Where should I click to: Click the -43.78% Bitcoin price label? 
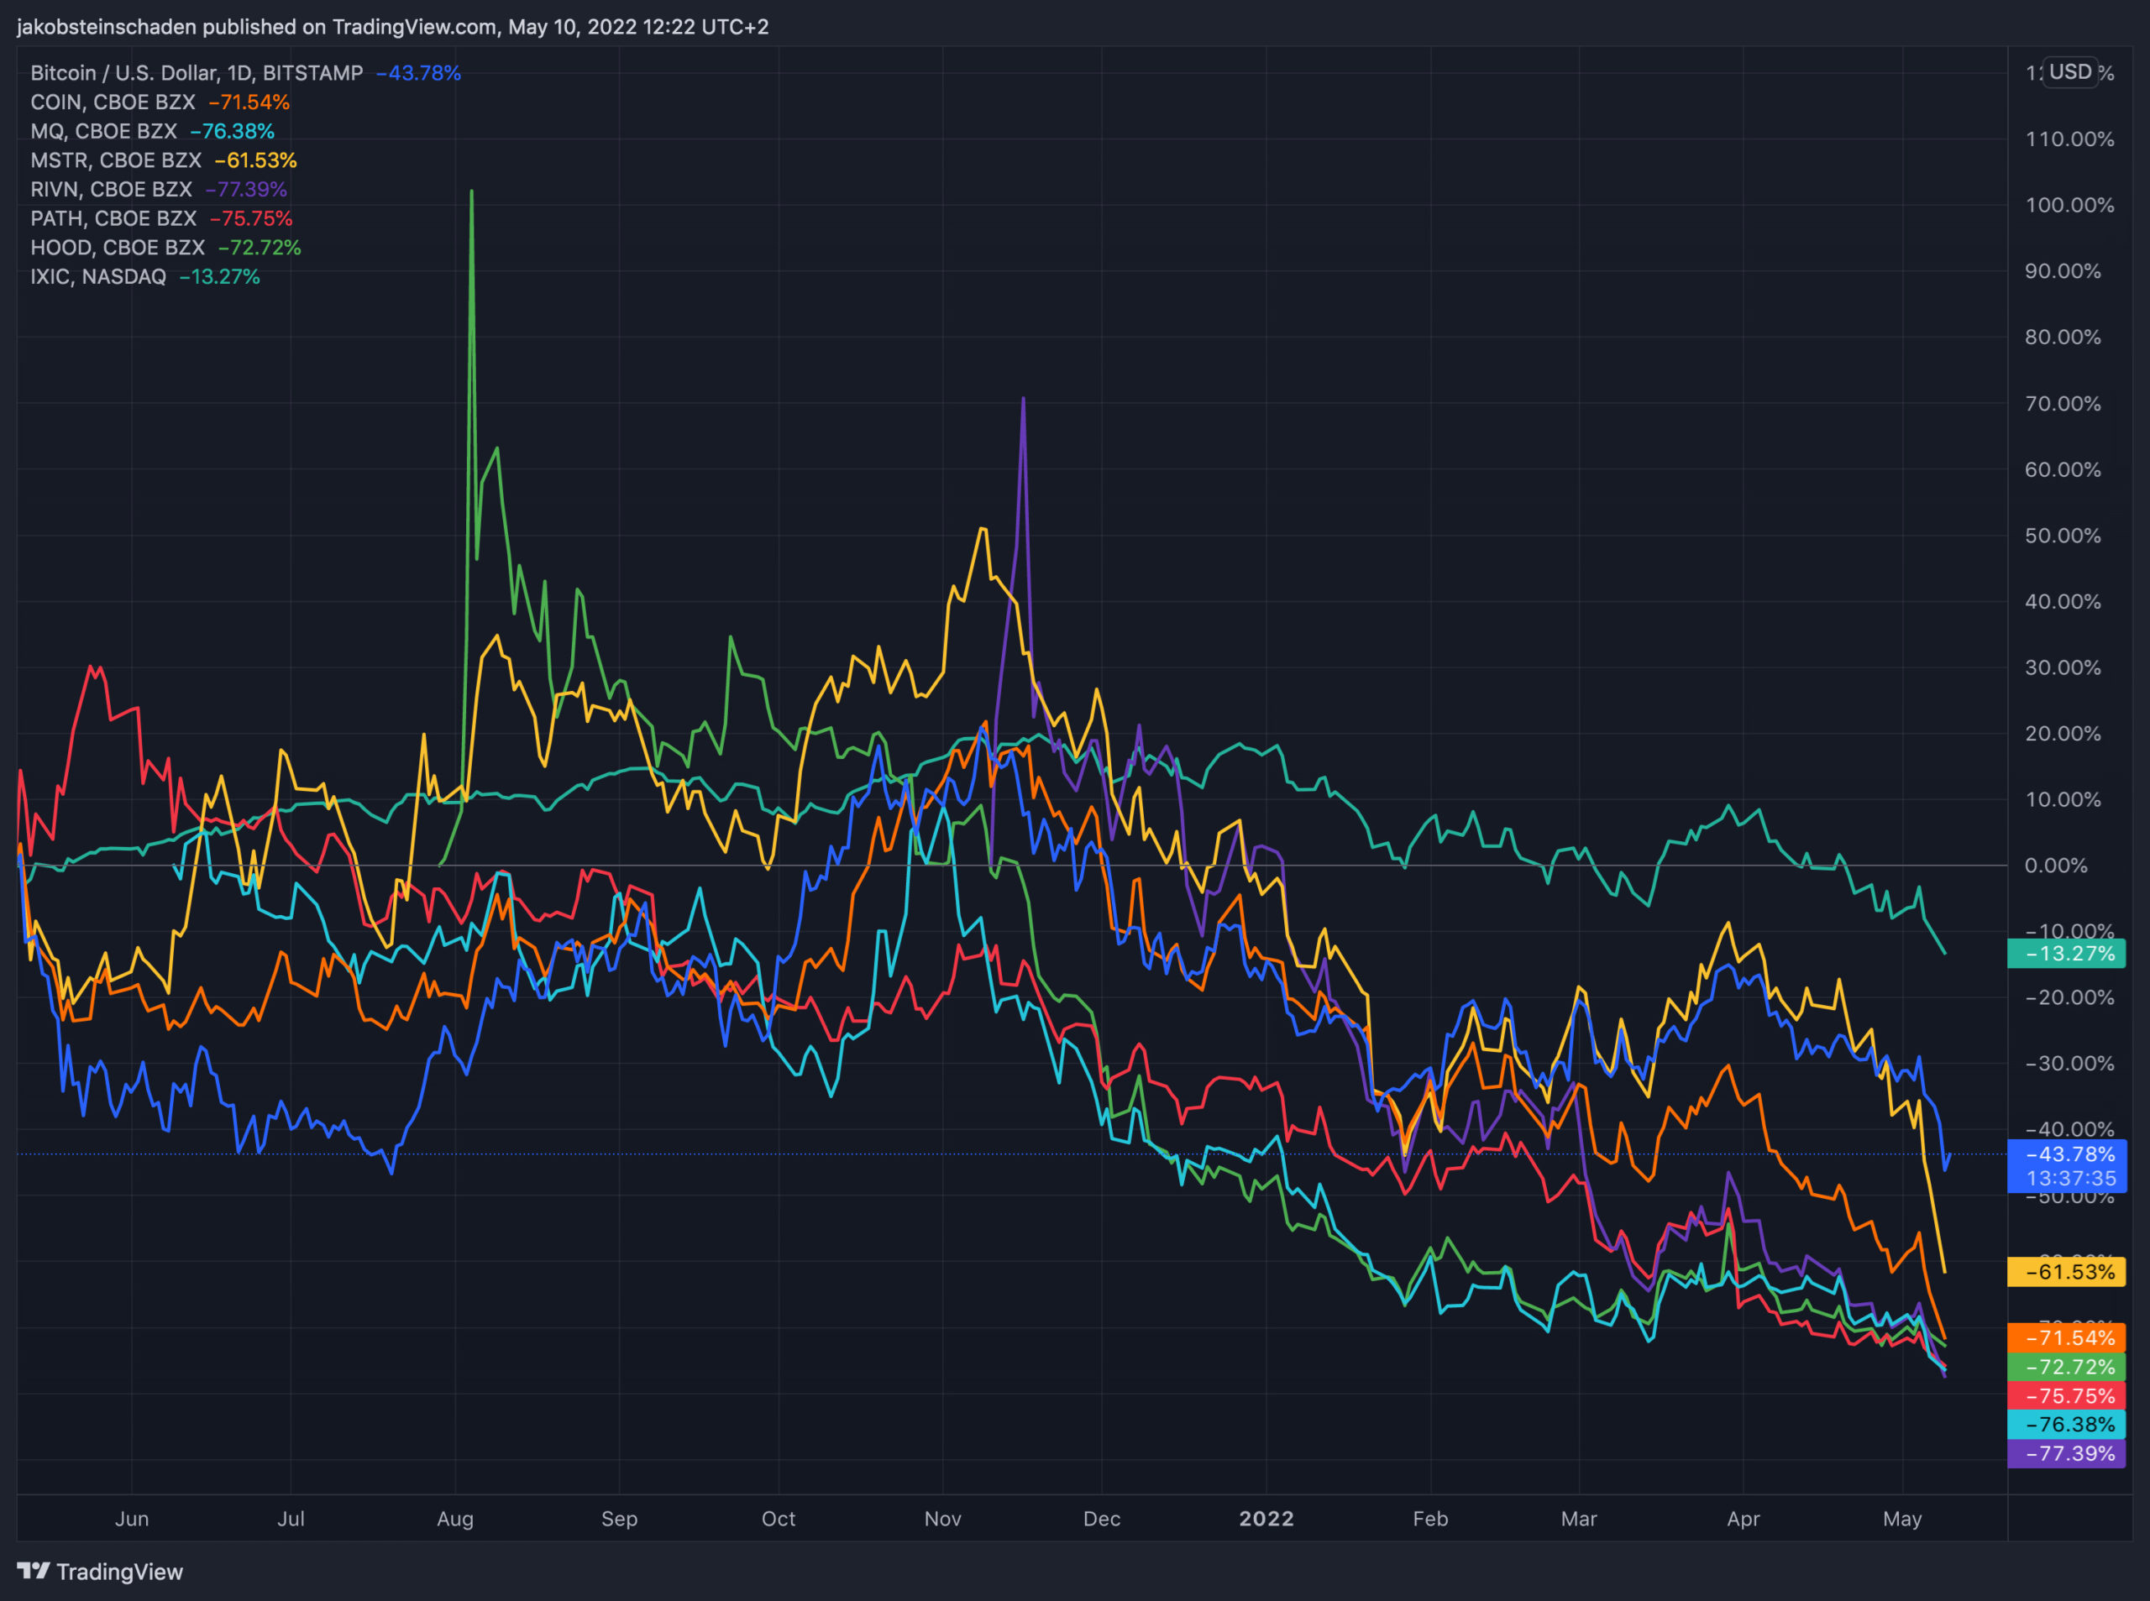click(x=2067, y=1165)
